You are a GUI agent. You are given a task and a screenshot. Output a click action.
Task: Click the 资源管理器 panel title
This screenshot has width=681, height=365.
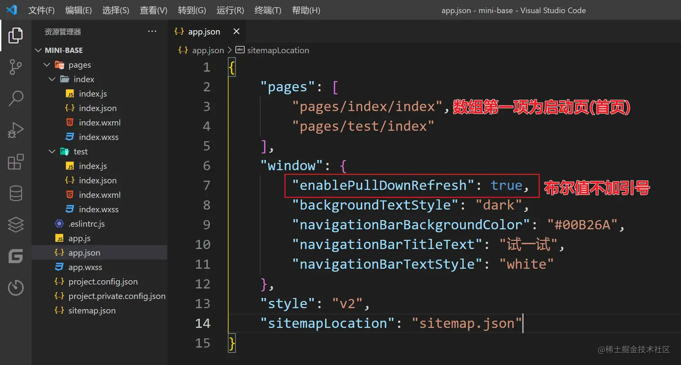(63, 32)
